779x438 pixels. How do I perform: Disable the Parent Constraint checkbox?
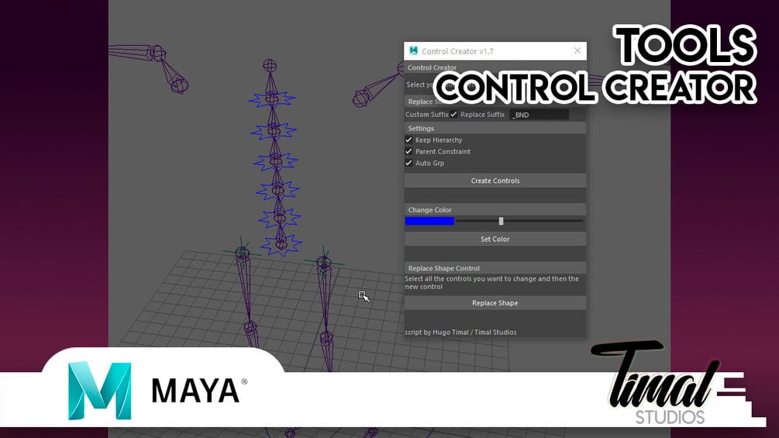(x=408, y=151)
